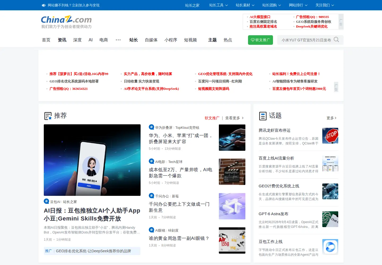Click the speaker announcement icon in top bar

[x=44, y=5]
